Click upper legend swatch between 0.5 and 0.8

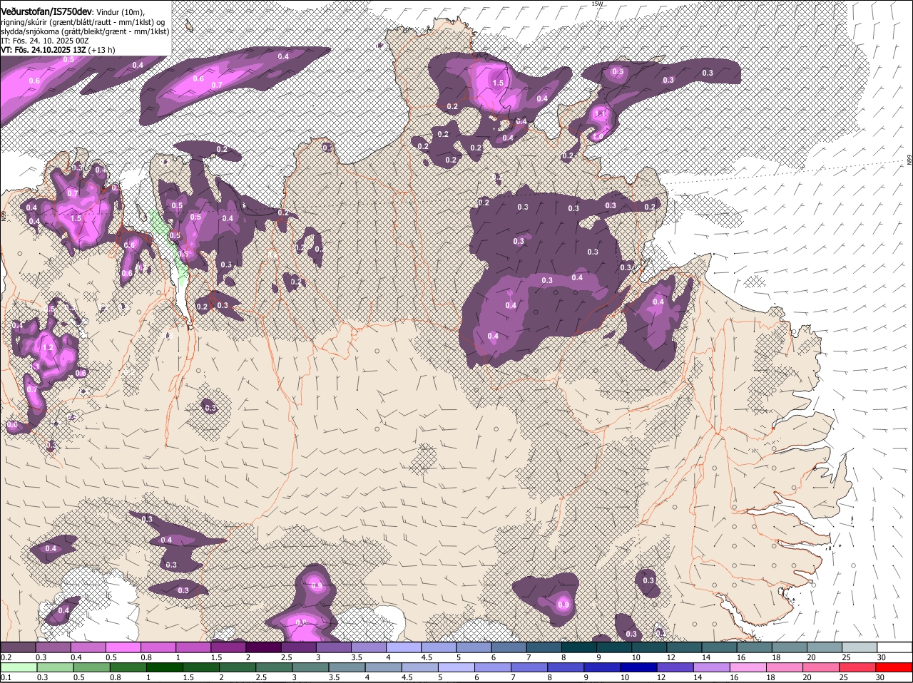(123, 647)
